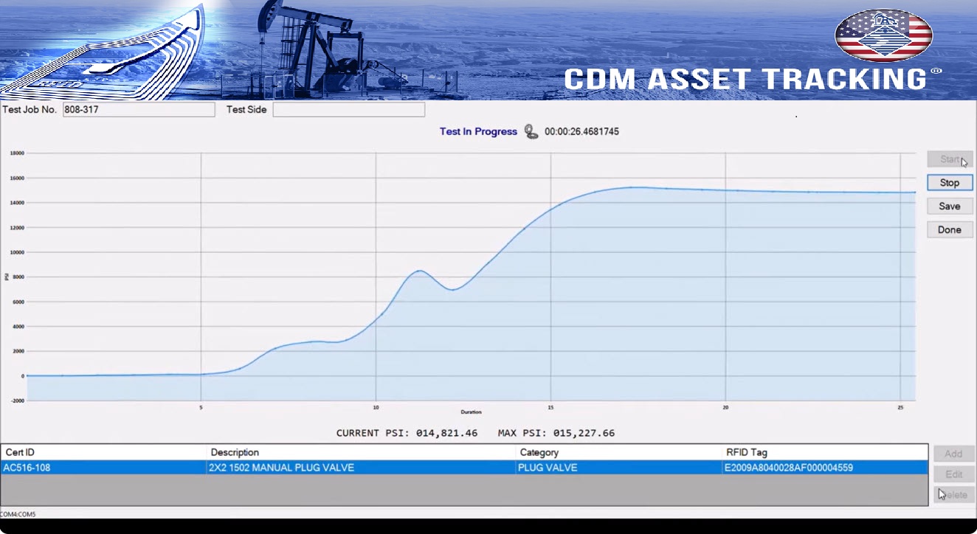Focus the Test Job No. input field

[138, 110]
